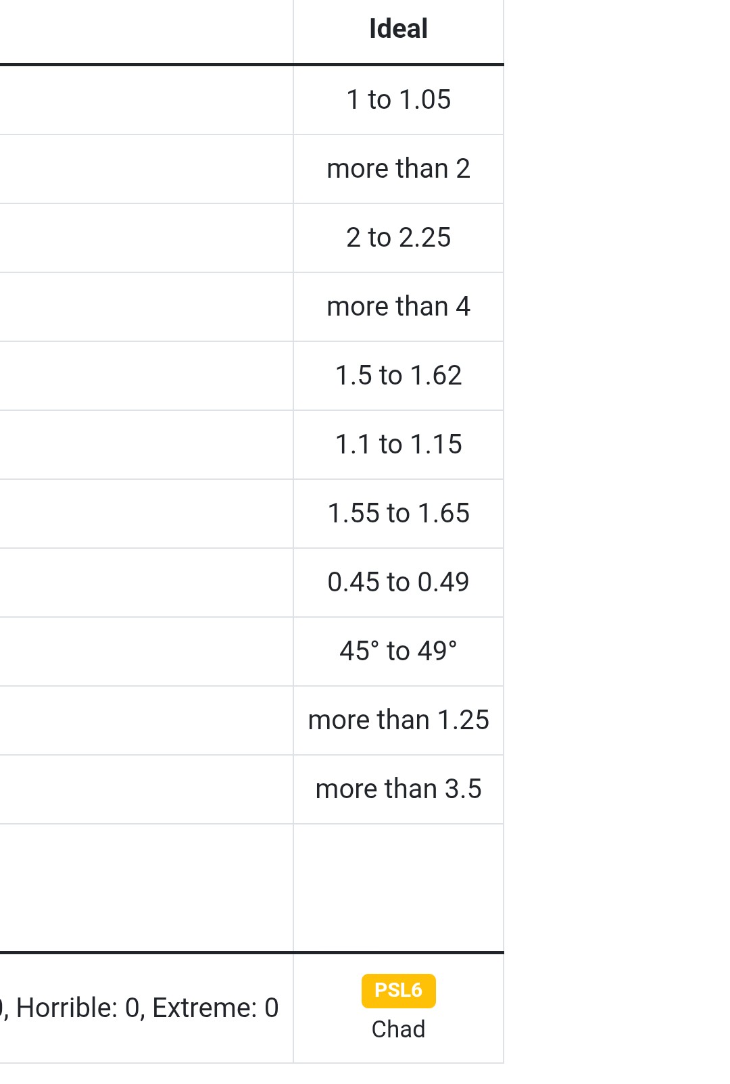Image resolution: width=730 pixels, height=1084 pixels.
Task: Click the 'more than 2' ideal value
Action: coord(398,169)
